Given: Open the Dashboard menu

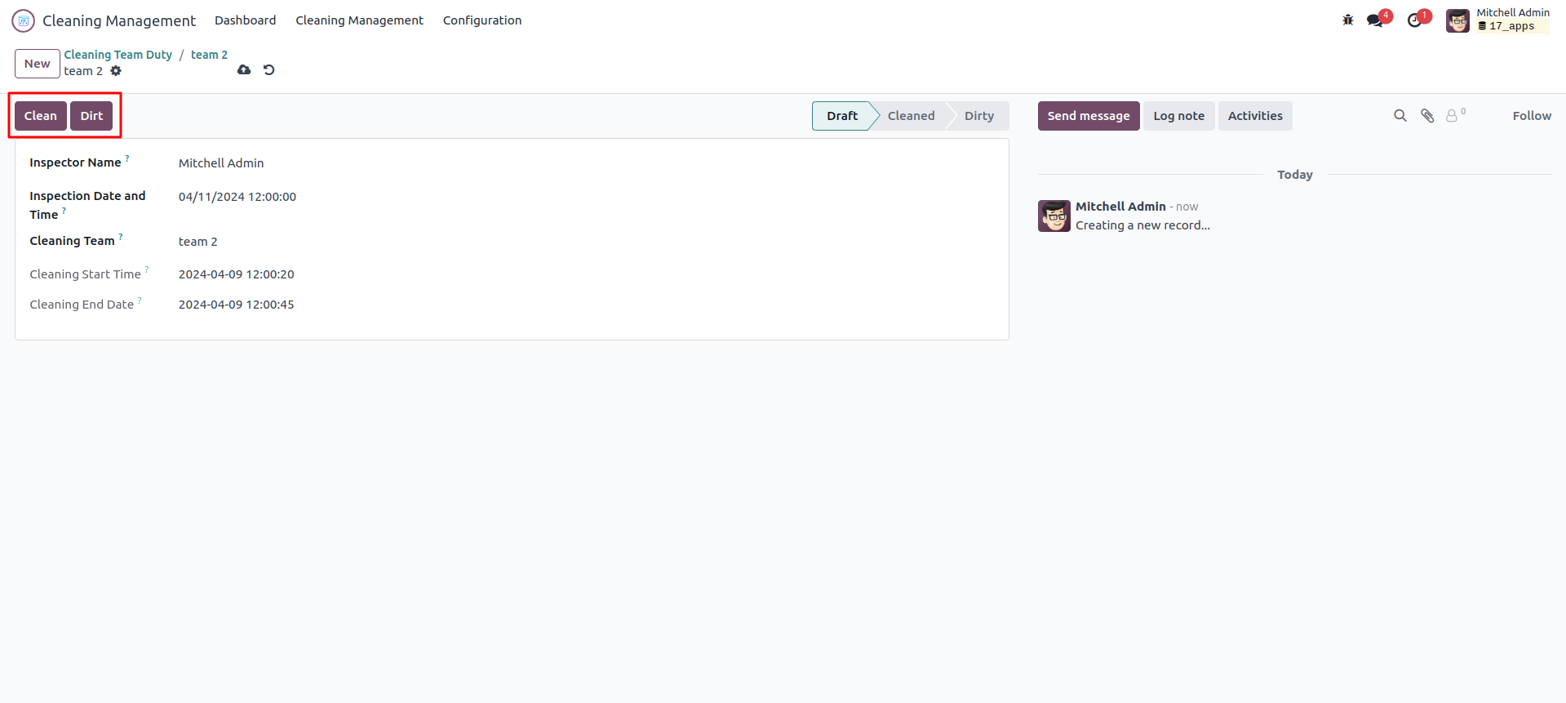Looking at the screenshot, I should (245, 20).
